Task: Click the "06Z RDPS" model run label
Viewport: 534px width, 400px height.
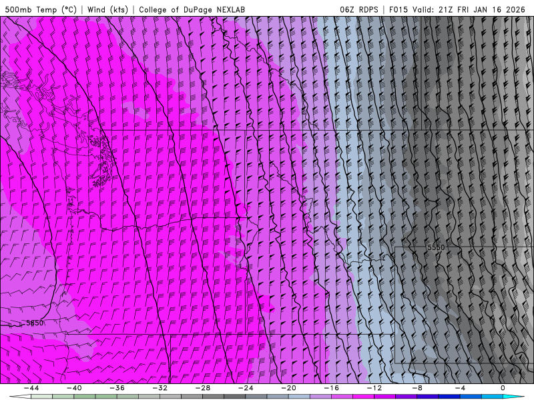Action: [x=359, y=9]
